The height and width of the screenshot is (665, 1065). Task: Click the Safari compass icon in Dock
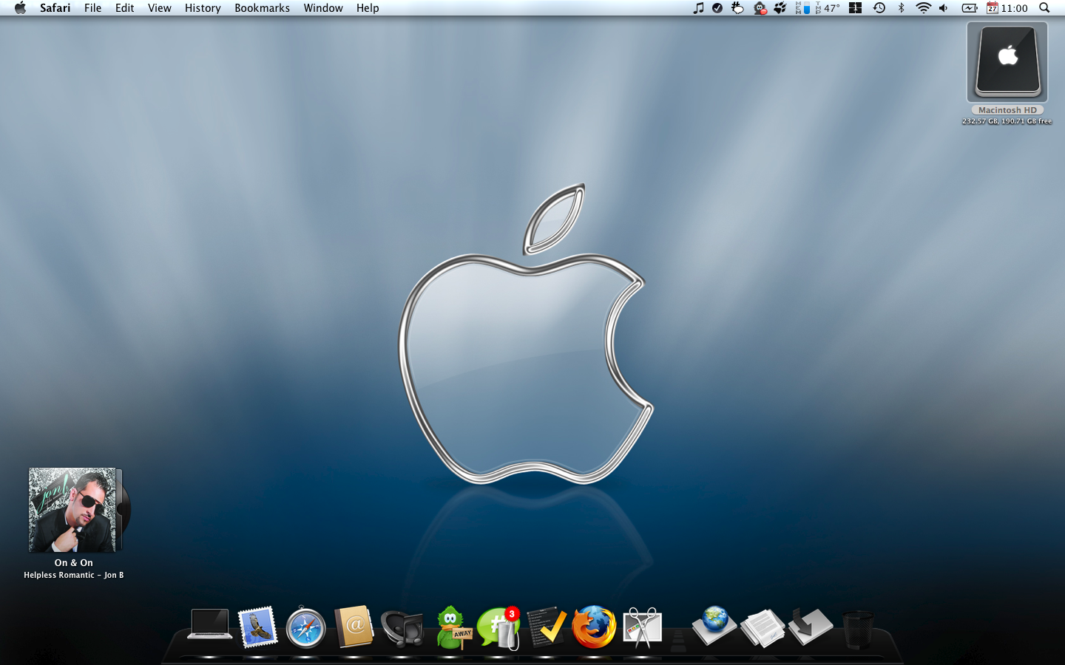point(305,627)
